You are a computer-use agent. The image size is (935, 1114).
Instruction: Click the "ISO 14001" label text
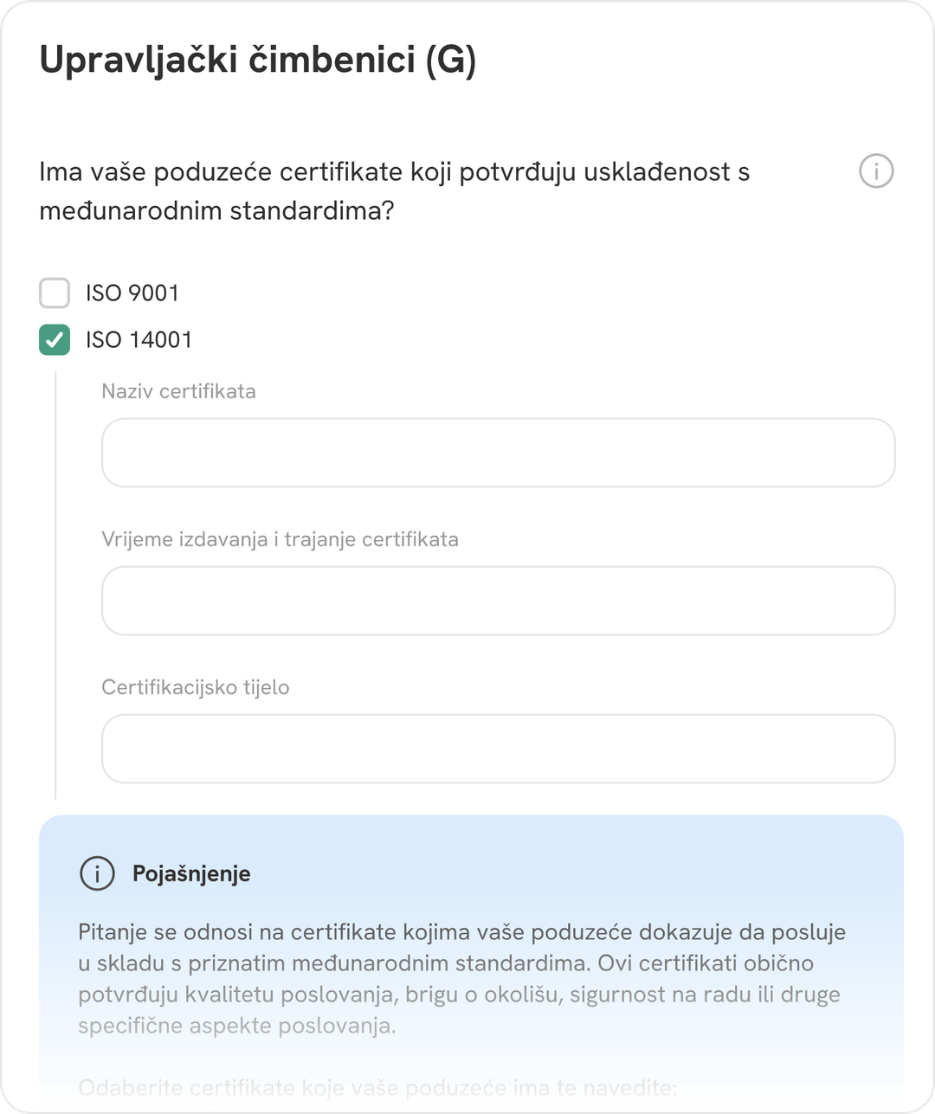pyautogui.click(x=139, y=340)
